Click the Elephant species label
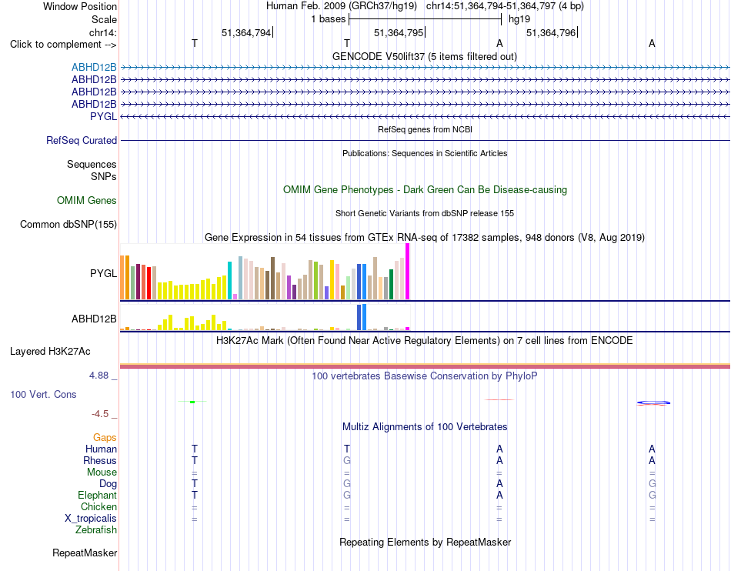The image size is (731, 571). [97, 495]
